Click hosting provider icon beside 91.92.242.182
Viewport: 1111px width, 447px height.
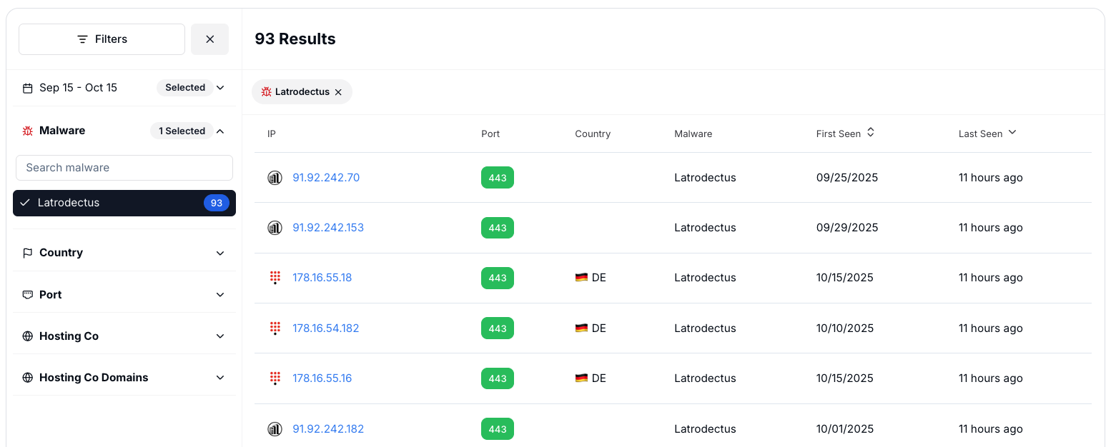[275, 429]
